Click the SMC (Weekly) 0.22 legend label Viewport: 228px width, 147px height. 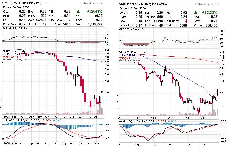pos(20,51)
